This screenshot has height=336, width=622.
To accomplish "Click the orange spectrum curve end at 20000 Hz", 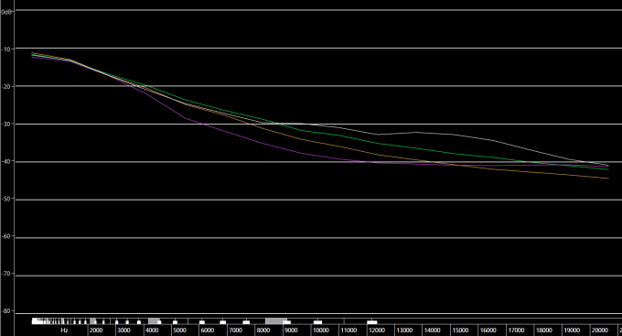I will pos(607,178).
